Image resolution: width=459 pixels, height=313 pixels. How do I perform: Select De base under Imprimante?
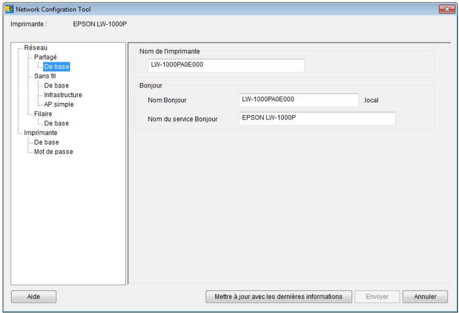[46, 142]
